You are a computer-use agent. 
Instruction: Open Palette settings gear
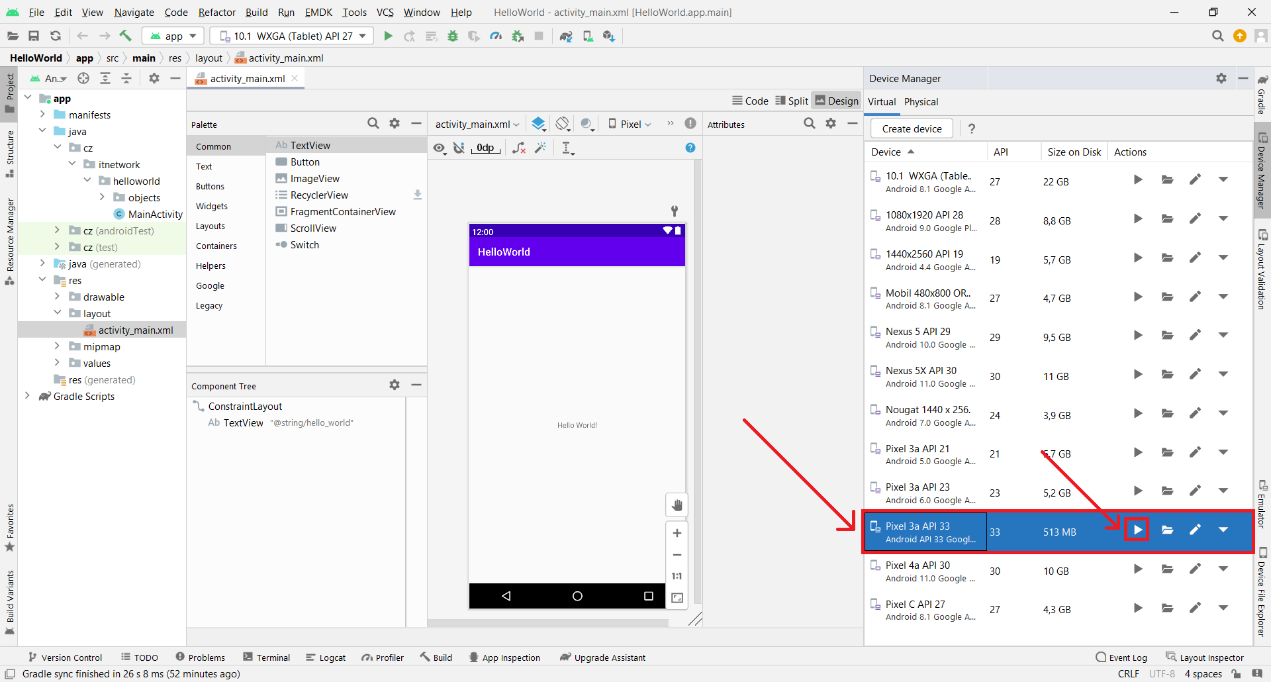point(395,123)
